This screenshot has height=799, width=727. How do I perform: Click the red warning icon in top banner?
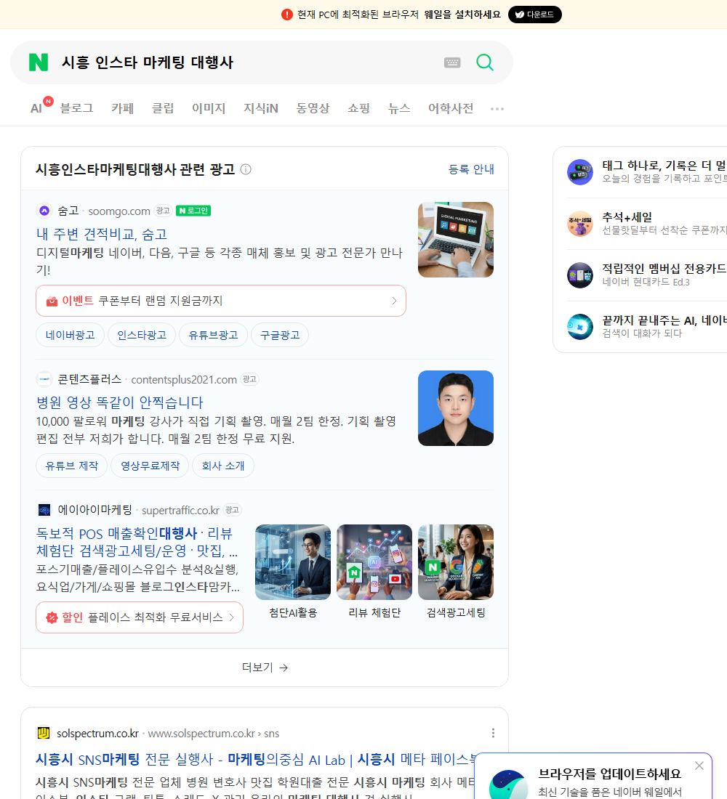287,15
